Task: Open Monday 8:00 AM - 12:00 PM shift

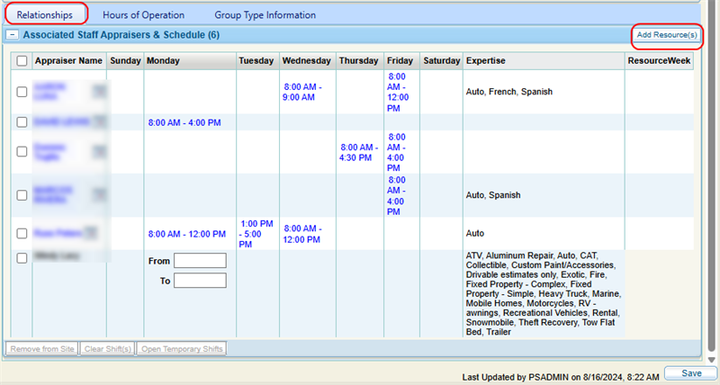Action: pos(187,234)
